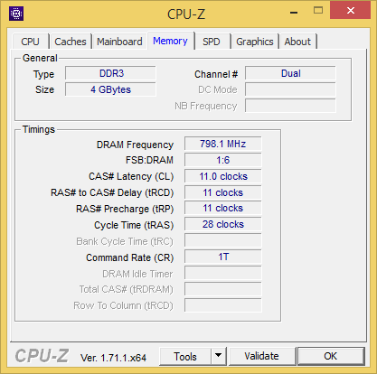Click the empty Row To Column field
Viewport: 377px width, 374px height.
(223, 305)
